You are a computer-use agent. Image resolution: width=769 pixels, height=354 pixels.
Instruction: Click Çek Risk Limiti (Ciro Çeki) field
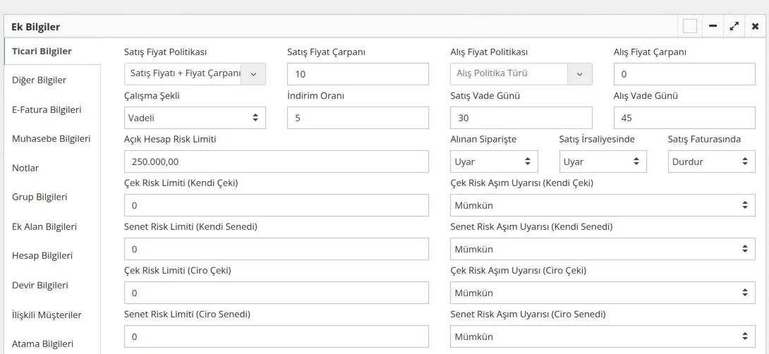point(277,293)
